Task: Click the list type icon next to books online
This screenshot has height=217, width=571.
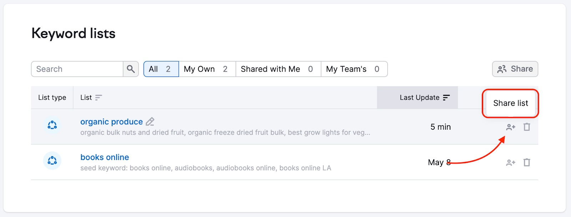Action: (x=52, y=161)
